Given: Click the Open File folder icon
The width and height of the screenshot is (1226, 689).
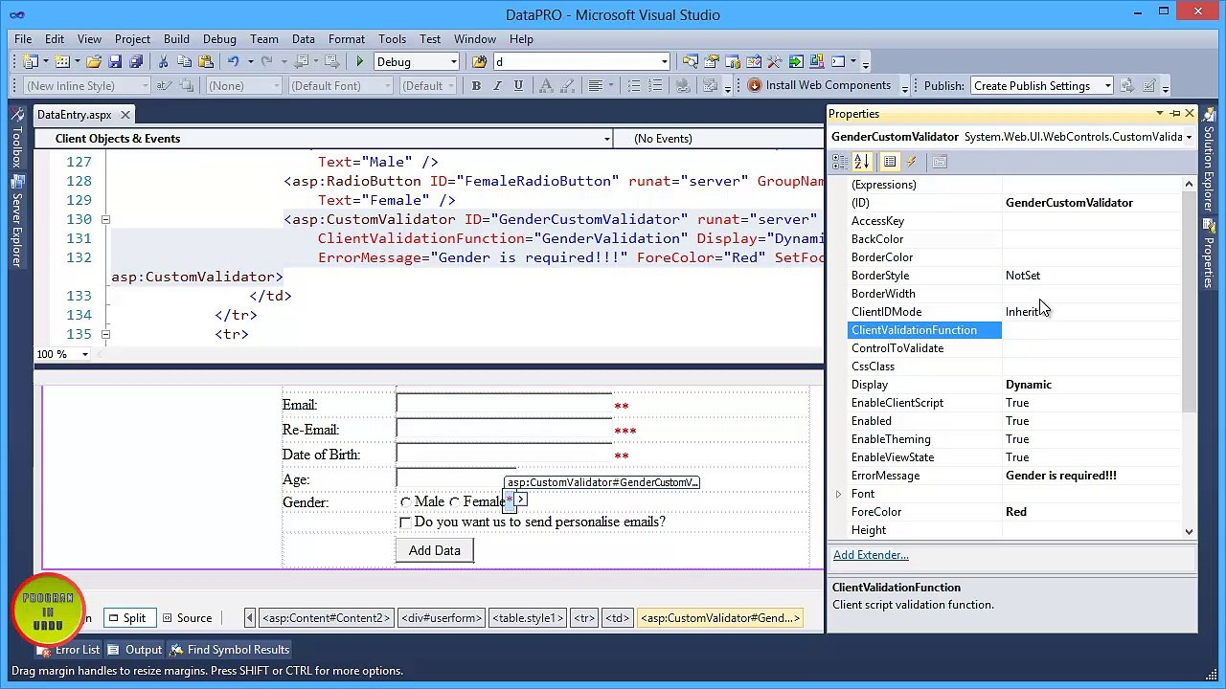Looking at the screenshot, I should (x=94, y=62).
